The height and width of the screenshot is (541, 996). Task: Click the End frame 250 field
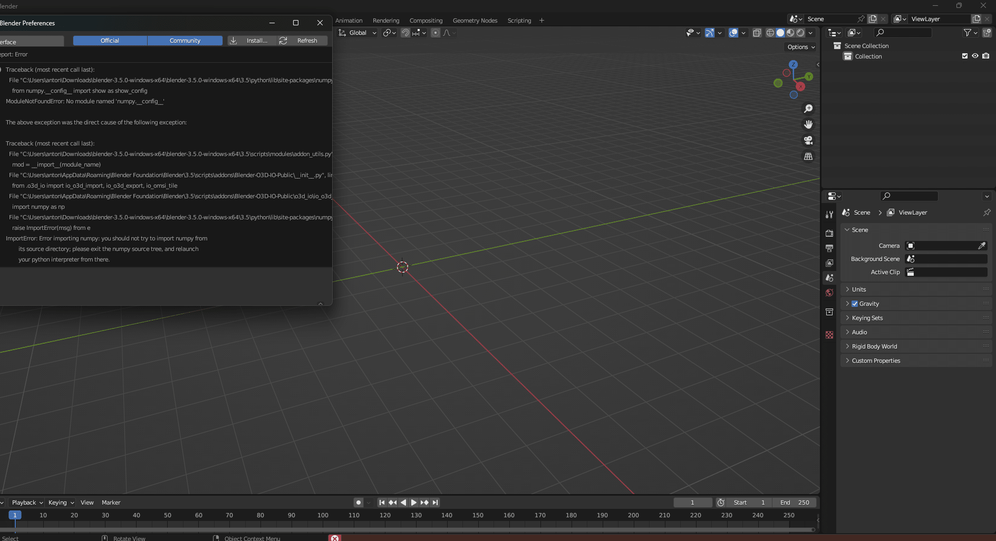click(x=795, y=503)
